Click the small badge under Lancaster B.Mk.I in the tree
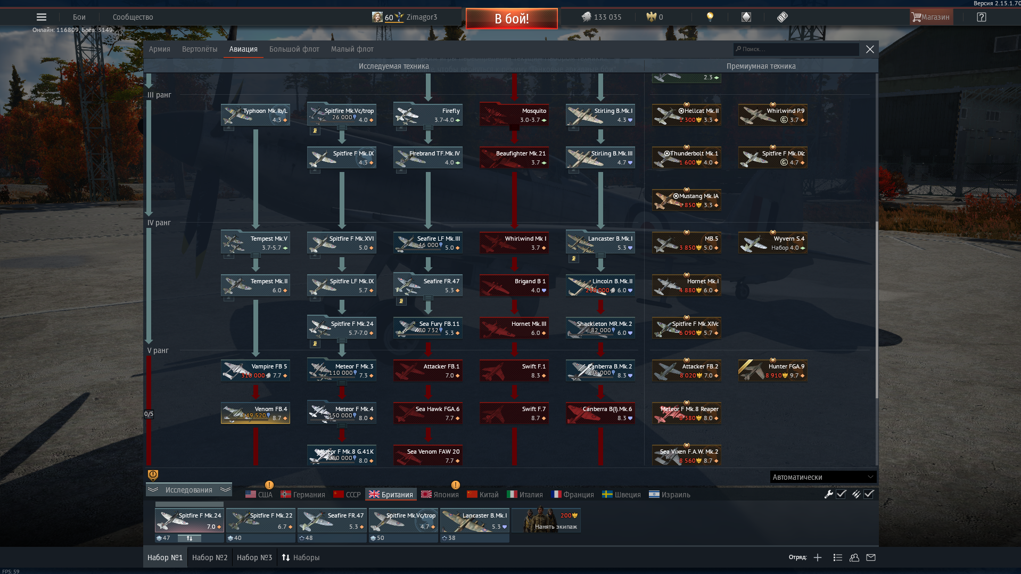The image size is (1021, 574). point(573,258)
